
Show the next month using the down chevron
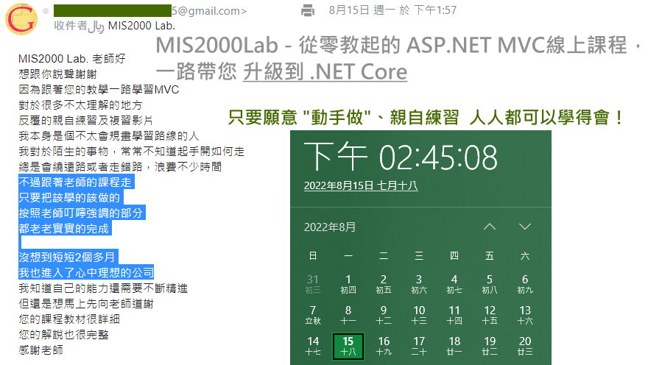(x=525, y=227)
